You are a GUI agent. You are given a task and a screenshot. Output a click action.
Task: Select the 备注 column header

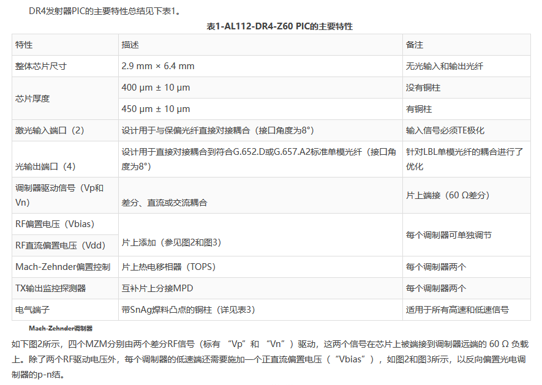[415, 45]
